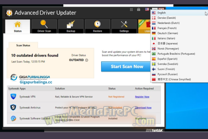Screen dimensions: 208x139
Task: Choose Deutsch (German) from the list
Action: click(x=179, y=33)
